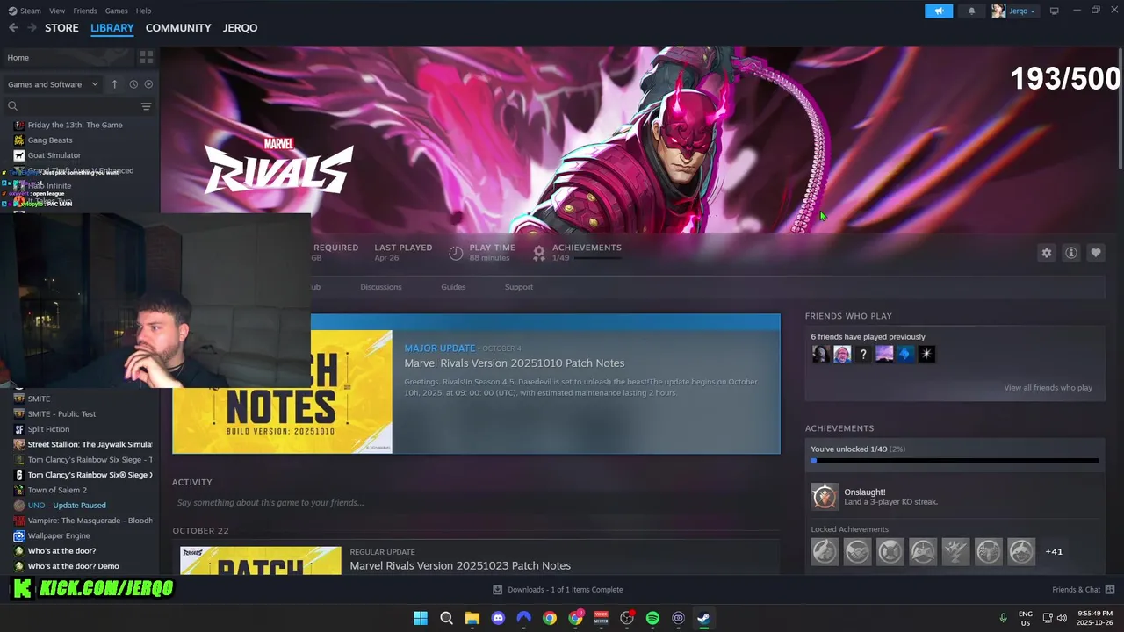The width and height of the screenshot is (1124, 632).
Task: Open Marvel Rivals Version 20251023 Patch Notes
Action: [x=460, y=565]
